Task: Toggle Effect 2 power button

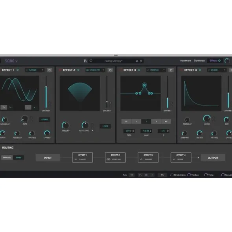Action: (x=78, y=70)
